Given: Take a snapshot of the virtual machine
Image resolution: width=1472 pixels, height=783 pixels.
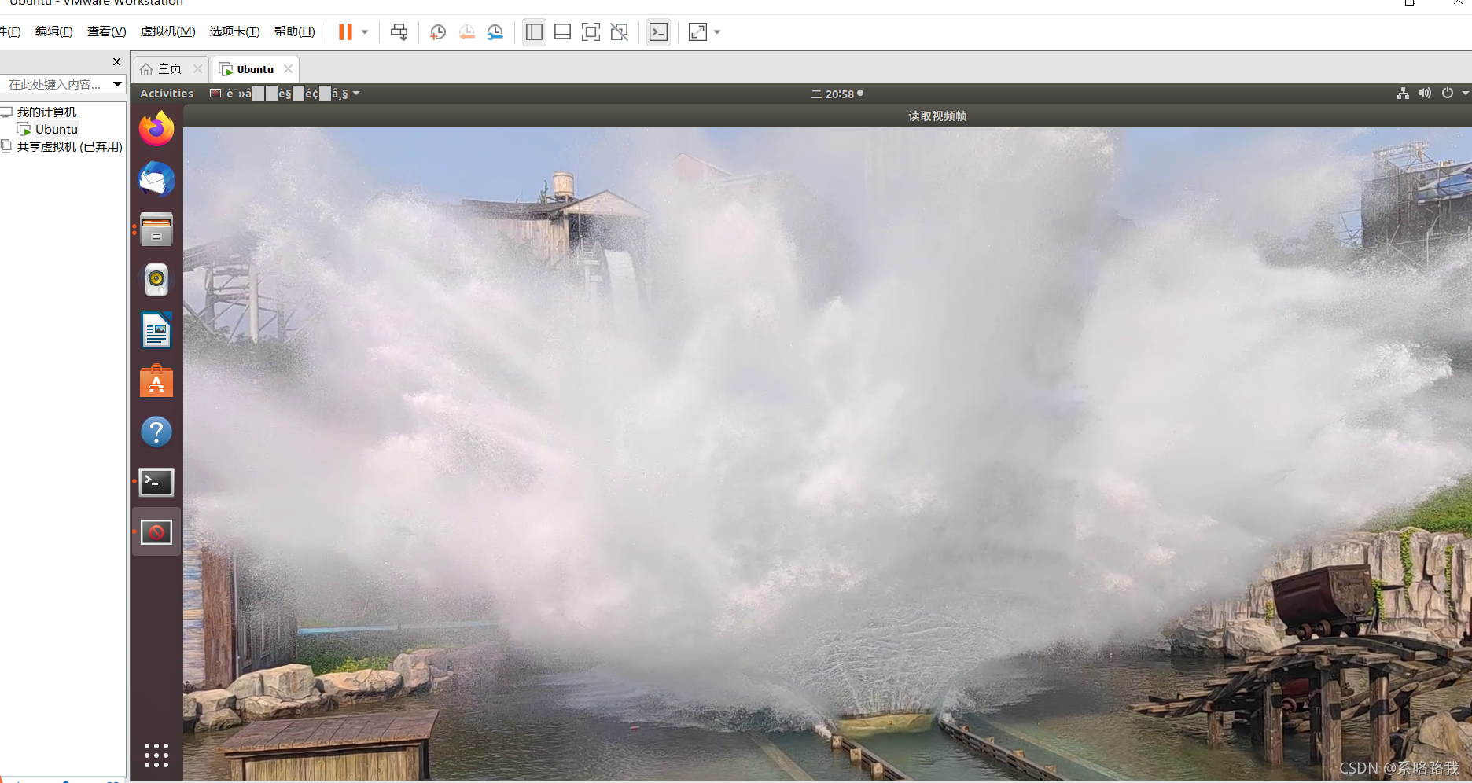Looking at the screenshot, I should pyautogui.click(x=438, y=32).
